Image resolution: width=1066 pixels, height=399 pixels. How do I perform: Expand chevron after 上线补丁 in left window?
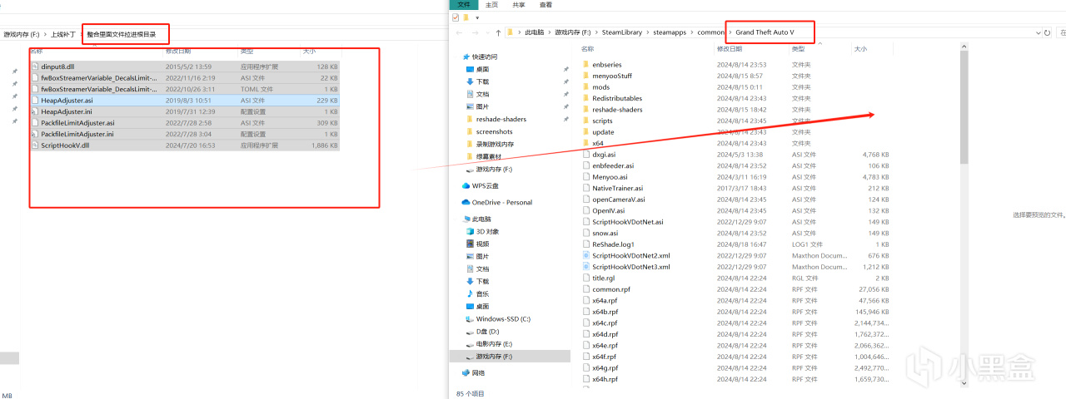click(81, 34)
